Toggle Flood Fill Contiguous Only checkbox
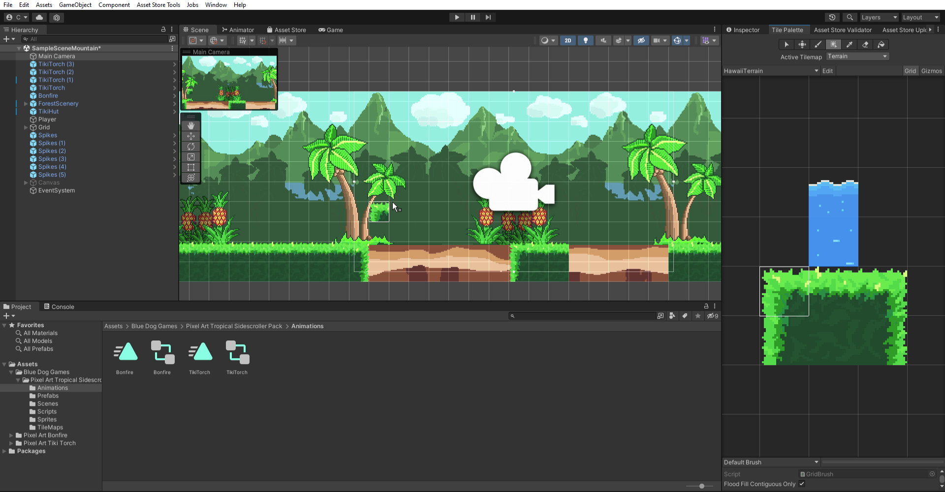The width and height of the screenshot is (945, 492). (x=802, y=484)
